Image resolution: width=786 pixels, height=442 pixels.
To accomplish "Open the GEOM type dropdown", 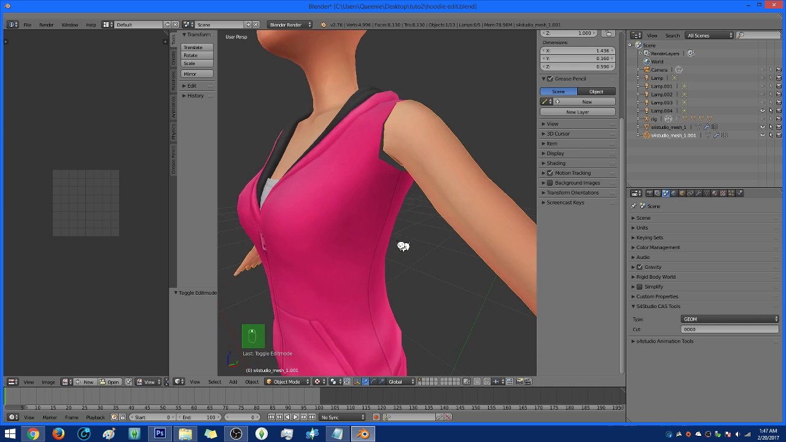I will [x=731, y=319].
